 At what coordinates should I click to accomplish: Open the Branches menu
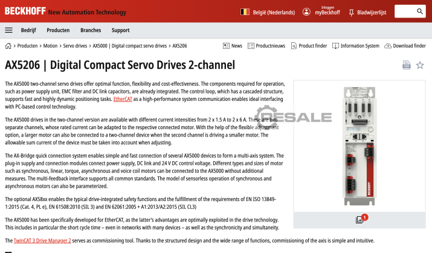point(91,30)
